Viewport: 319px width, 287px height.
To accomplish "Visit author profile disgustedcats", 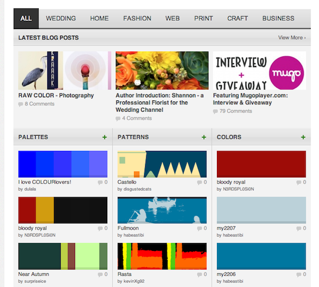I will pos(140,189).
